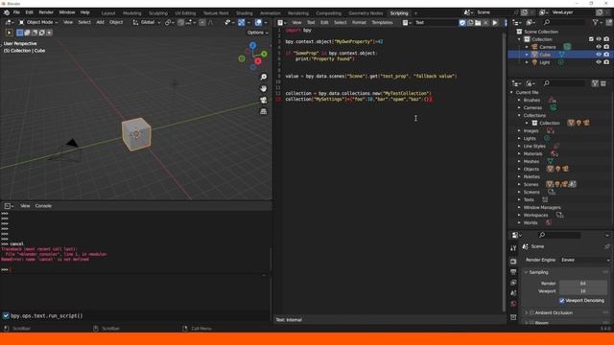This screenshot has height=345, width=614.
Task: Switch to the Geometry Nodes workspace tab
Action: tap(366, 13)
